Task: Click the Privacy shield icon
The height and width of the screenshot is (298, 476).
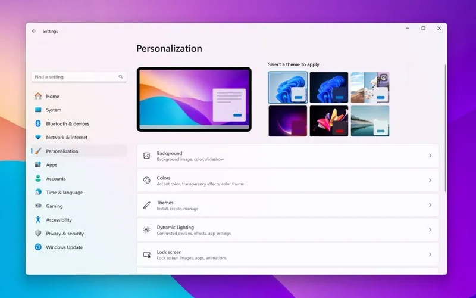Action: [38, 233]
